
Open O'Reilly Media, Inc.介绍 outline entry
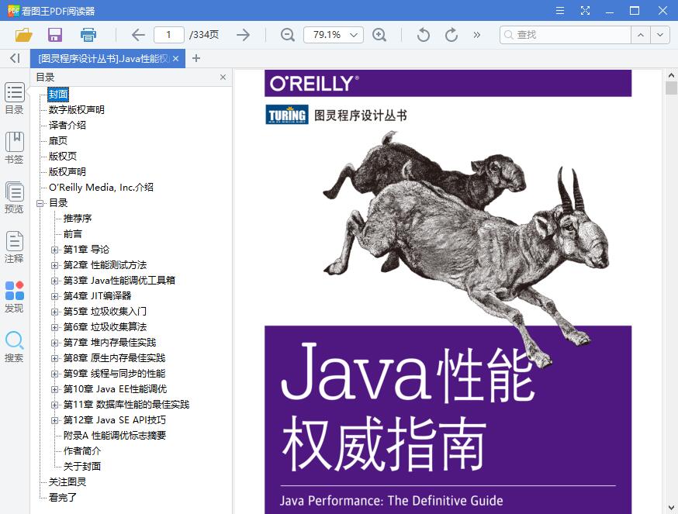pos(101,187)
